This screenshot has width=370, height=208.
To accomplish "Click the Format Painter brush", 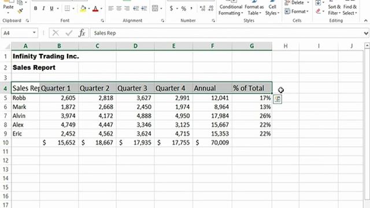I will click(x=20, y=11).
